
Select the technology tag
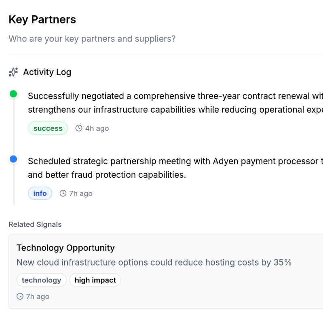click(x=41, y=280)
